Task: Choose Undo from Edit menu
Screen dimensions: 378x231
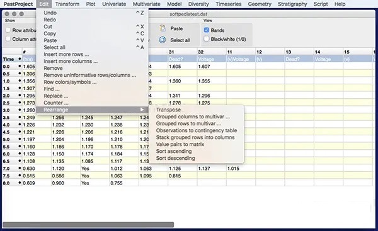Action: (x=93, y=13)
